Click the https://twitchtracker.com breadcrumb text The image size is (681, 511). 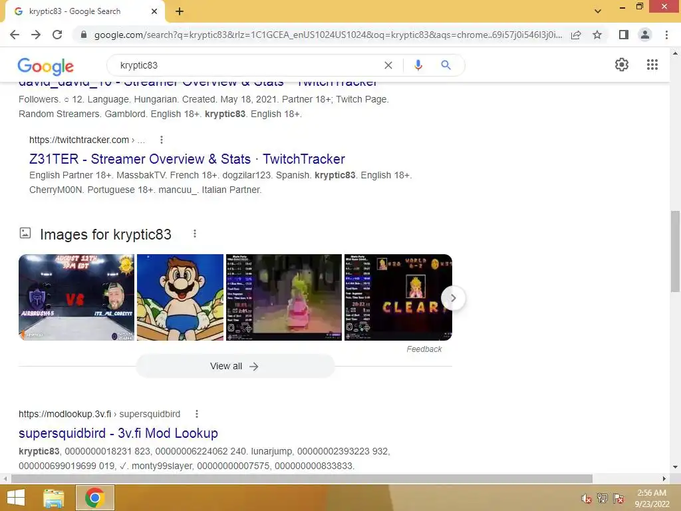coord(79,140)
